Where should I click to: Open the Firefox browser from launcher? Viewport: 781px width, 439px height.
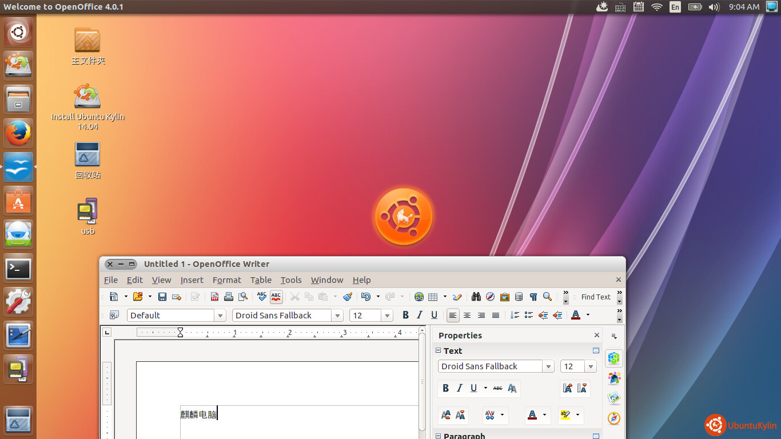18,134
